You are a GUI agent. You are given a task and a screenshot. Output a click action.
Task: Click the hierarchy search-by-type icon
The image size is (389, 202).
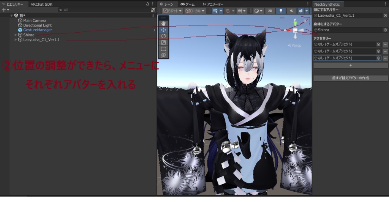(153, 10)
